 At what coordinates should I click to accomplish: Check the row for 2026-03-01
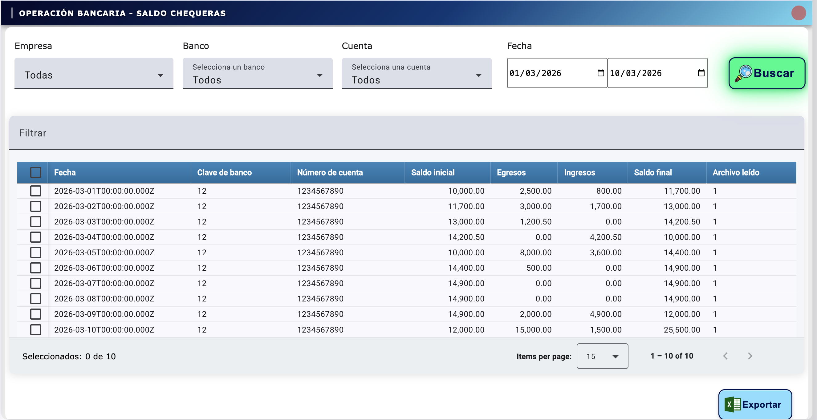(35, 191)
